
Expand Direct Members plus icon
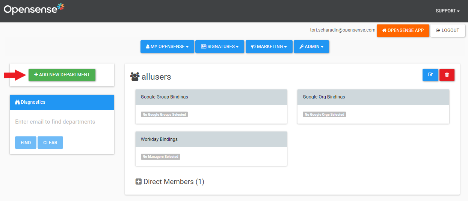coord(139,182)
